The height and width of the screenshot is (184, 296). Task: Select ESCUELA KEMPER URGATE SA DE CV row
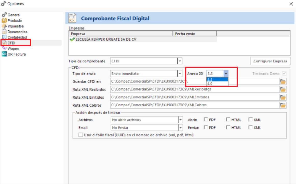pos(143,39)
